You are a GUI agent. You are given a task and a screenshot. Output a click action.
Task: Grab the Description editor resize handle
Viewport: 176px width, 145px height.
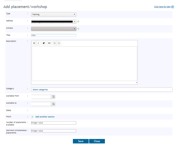pyautogui.click(x=136, y=83)
